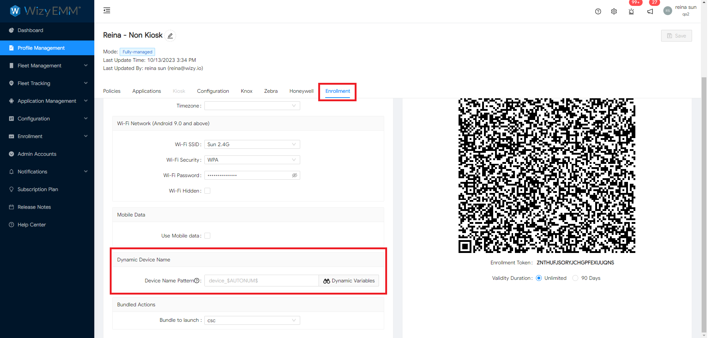Viewport: 709px width, 338px height.
Task: Click the RS user avatar
Action: [x=668, y=11]
